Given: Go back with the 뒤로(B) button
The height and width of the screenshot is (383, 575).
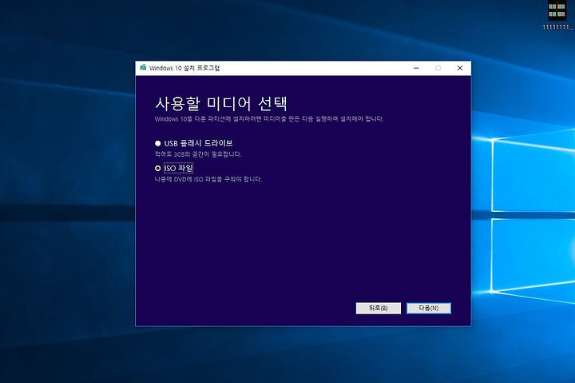Looking at the screenshot, I should 378,308.
